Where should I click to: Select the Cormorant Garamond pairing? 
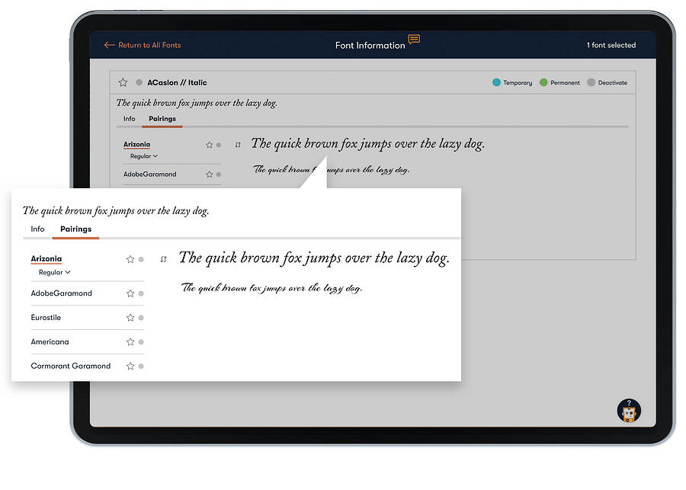pyautogui.click(x=70, y=366)
